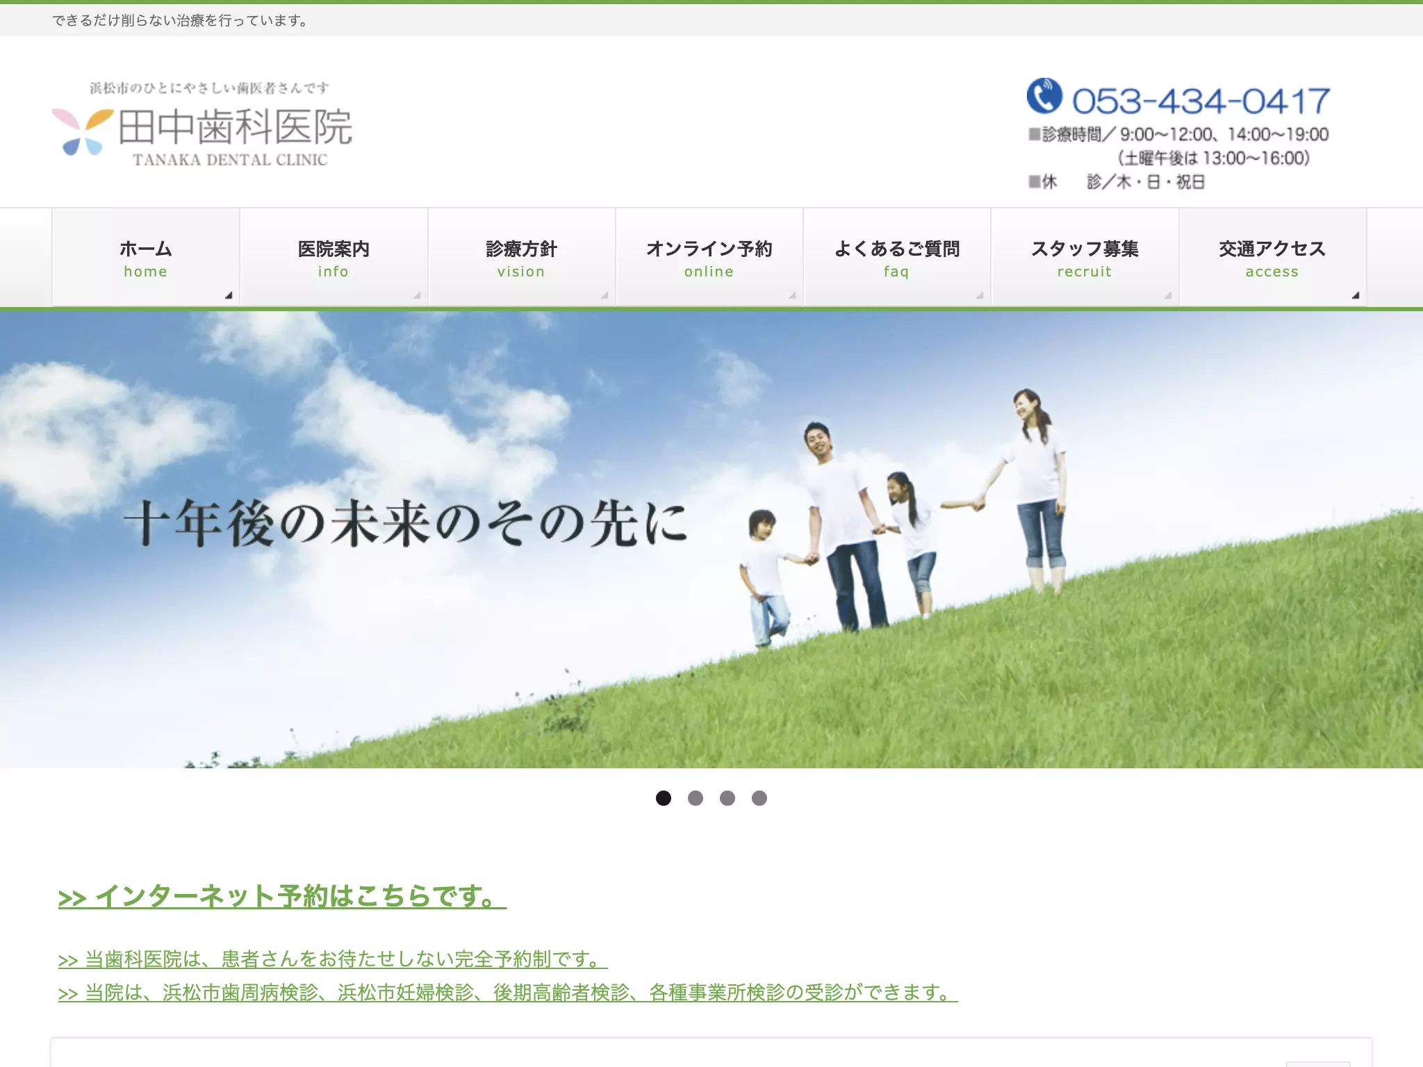Expand the 医院案内 submenu arrow
This screenshot has width=1423, height=1067.
point(417,295)
